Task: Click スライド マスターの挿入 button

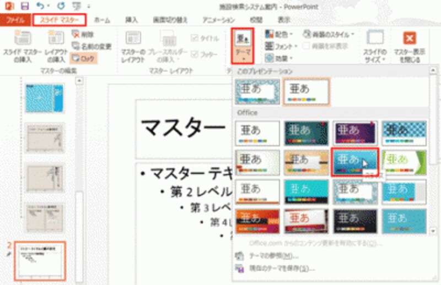Action: [x=23, y=47]
